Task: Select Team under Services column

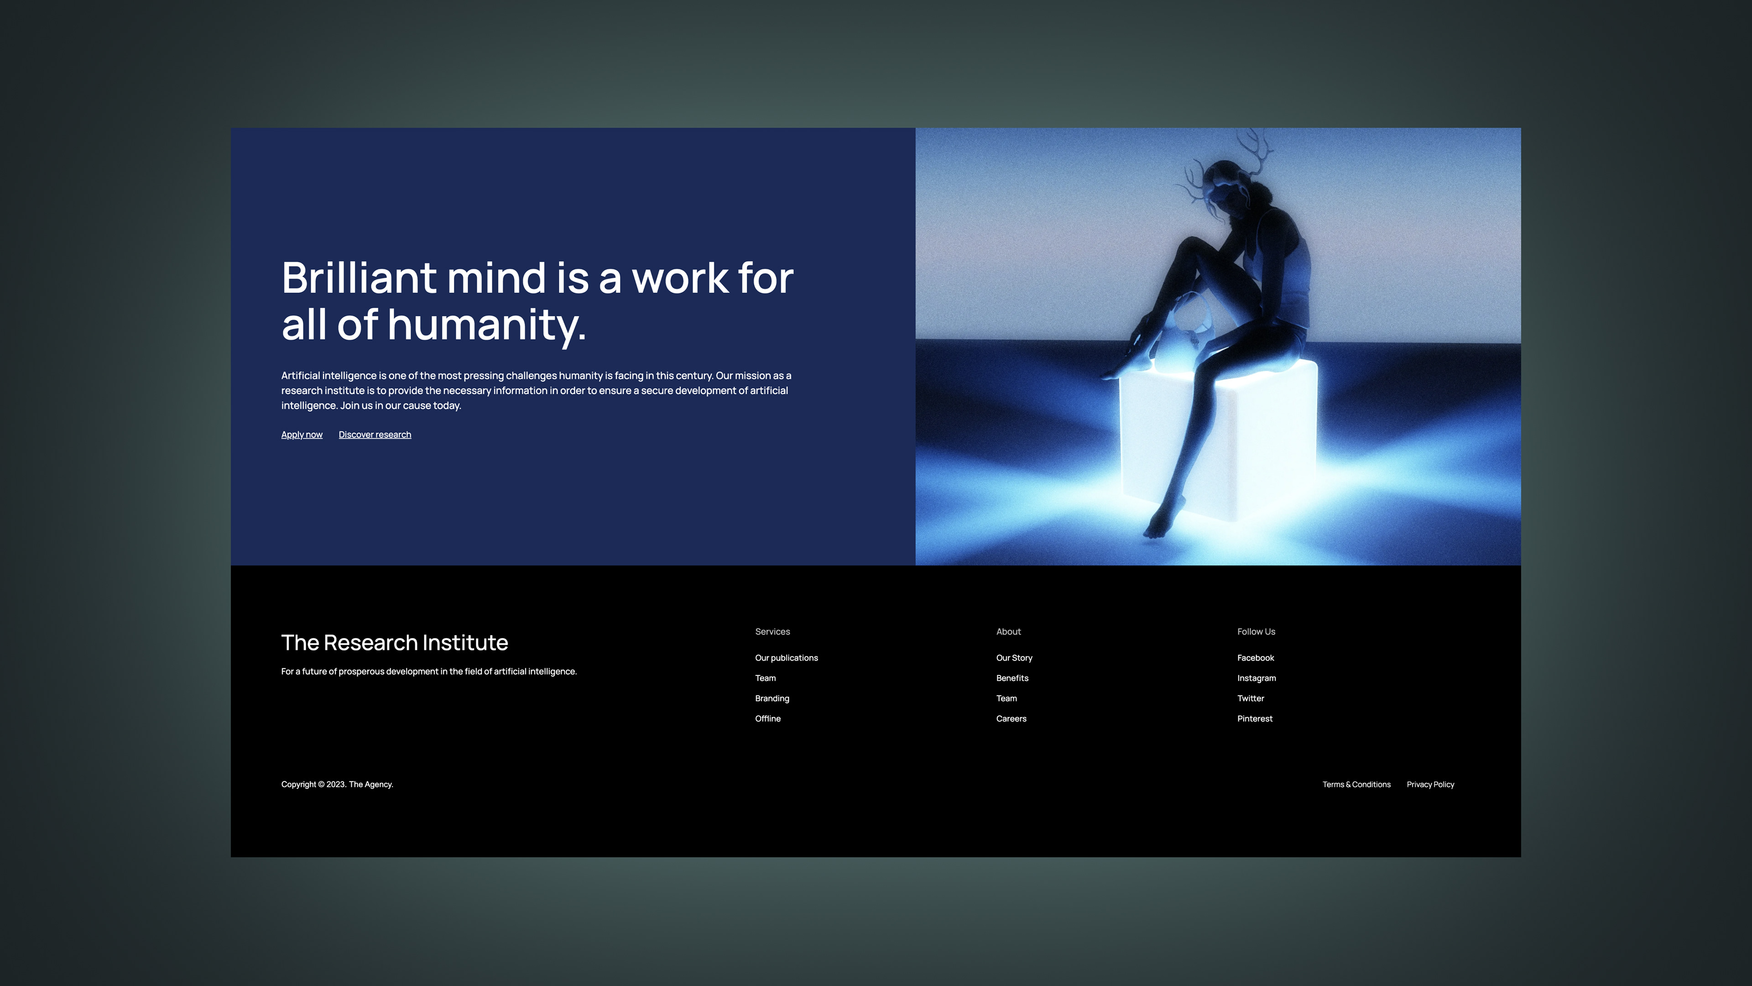Action: coord(765,678)
